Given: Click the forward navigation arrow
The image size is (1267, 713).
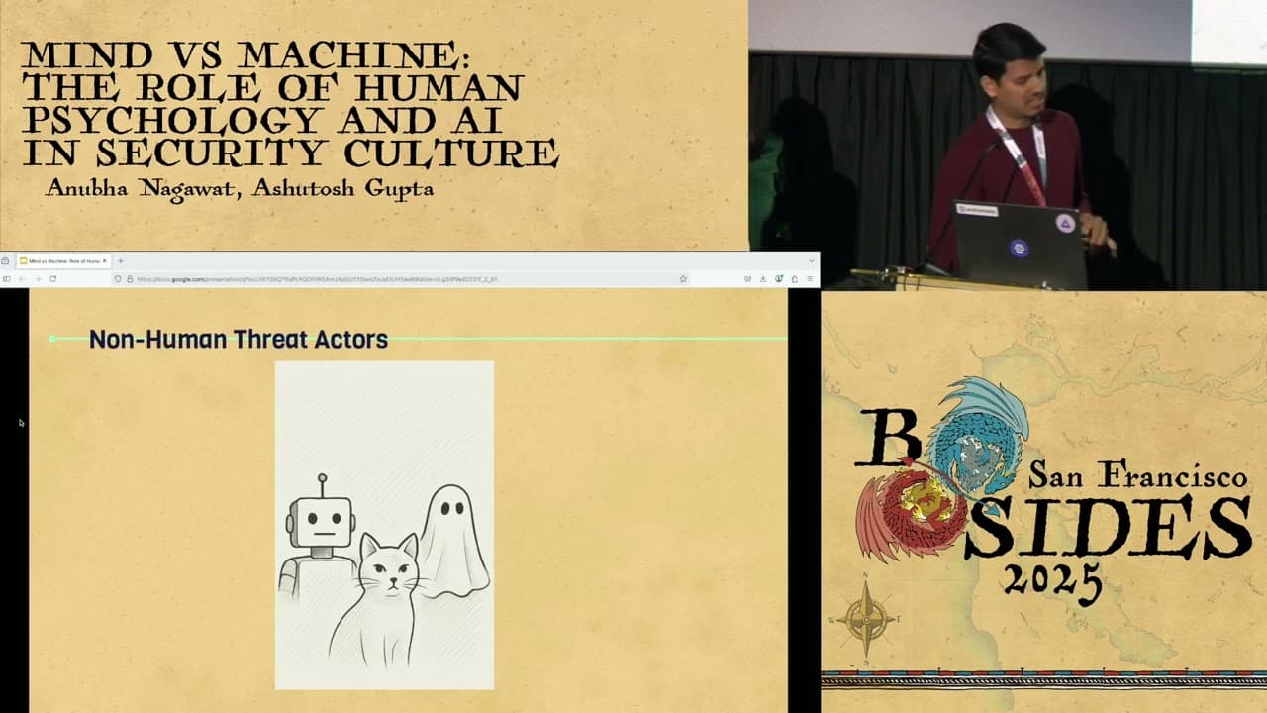Looking at the screenshot, I should click(x=37, y=278).
